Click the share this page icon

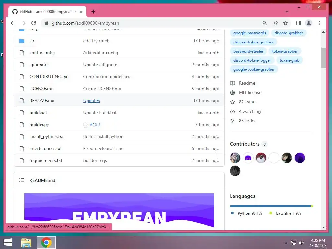coord(275,23)
